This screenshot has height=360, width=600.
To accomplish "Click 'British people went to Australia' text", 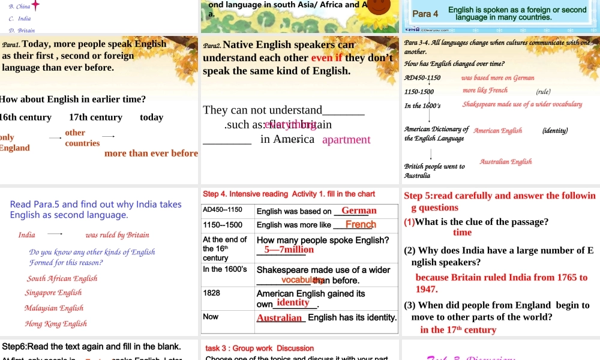I will (434, 170).
